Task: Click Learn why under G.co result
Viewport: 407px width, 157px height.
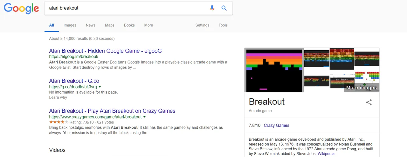Action: [x=58, y=97]
